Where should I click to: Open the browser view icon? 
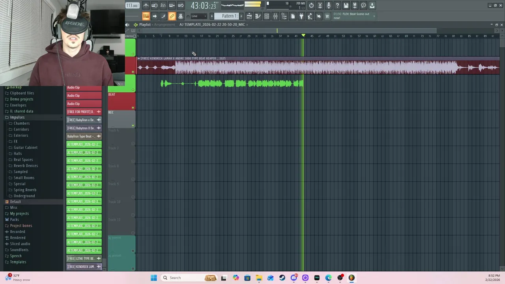tap(284, 16)
